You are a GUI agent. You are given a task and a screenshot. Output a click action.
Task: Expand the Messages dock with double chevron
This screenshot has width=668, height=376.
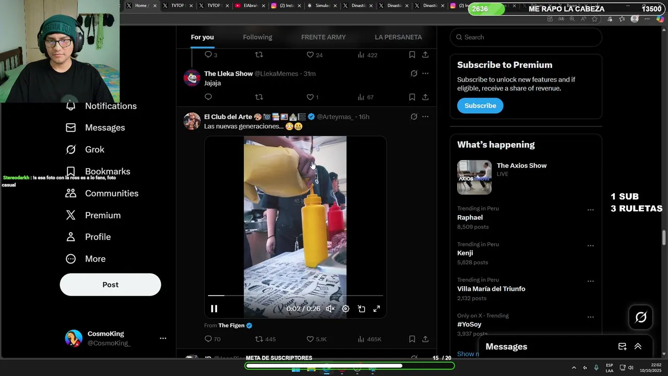pyautogui.click(x=638, y=347)
